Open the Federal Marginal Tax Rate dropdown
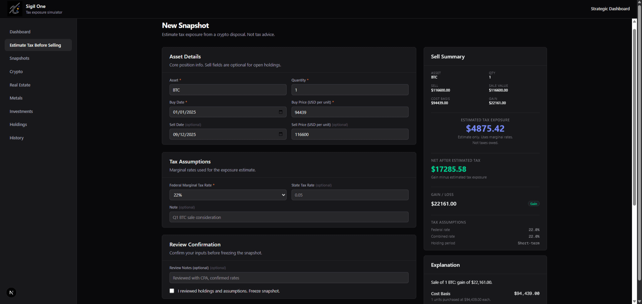The height and width of the screenshot is (304, 642). coord(228,195)
